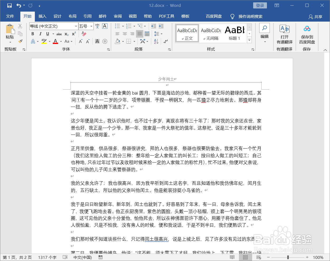Apply subscript formatting

67,34
